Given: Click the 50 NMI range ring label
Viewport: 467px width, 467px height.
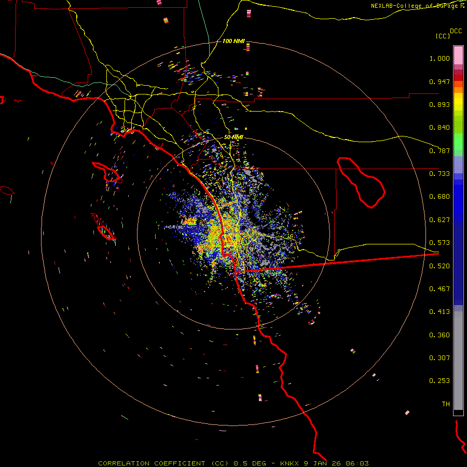Looking at the screenshot, I should click(x=233, y=138).
